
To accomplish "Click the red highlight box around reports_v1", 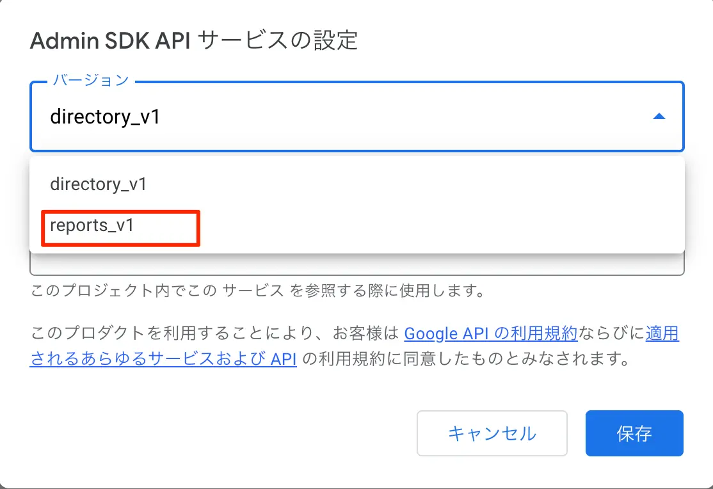I will (x=120, y=228).
